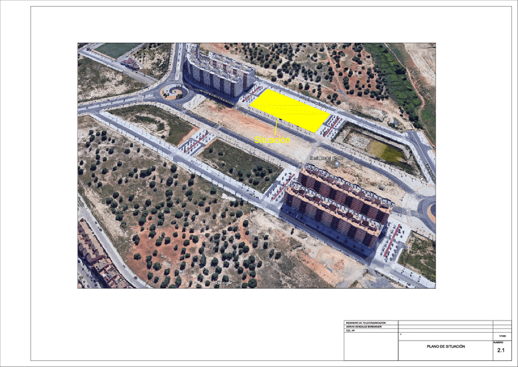Click the yellow "Situación" label
The width and height of the screenshot is (518, 367).
click(x=272, y=140)
